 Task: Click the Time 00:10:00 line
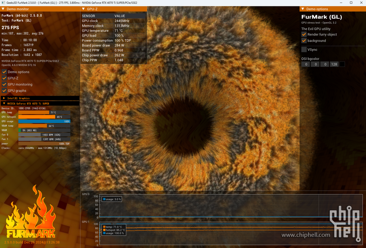click(19, 40)
